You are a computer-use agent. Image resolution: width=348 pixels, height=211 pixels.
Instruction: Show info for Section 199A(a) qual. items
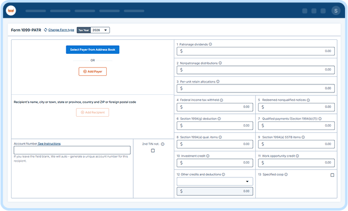click(220, 137)
